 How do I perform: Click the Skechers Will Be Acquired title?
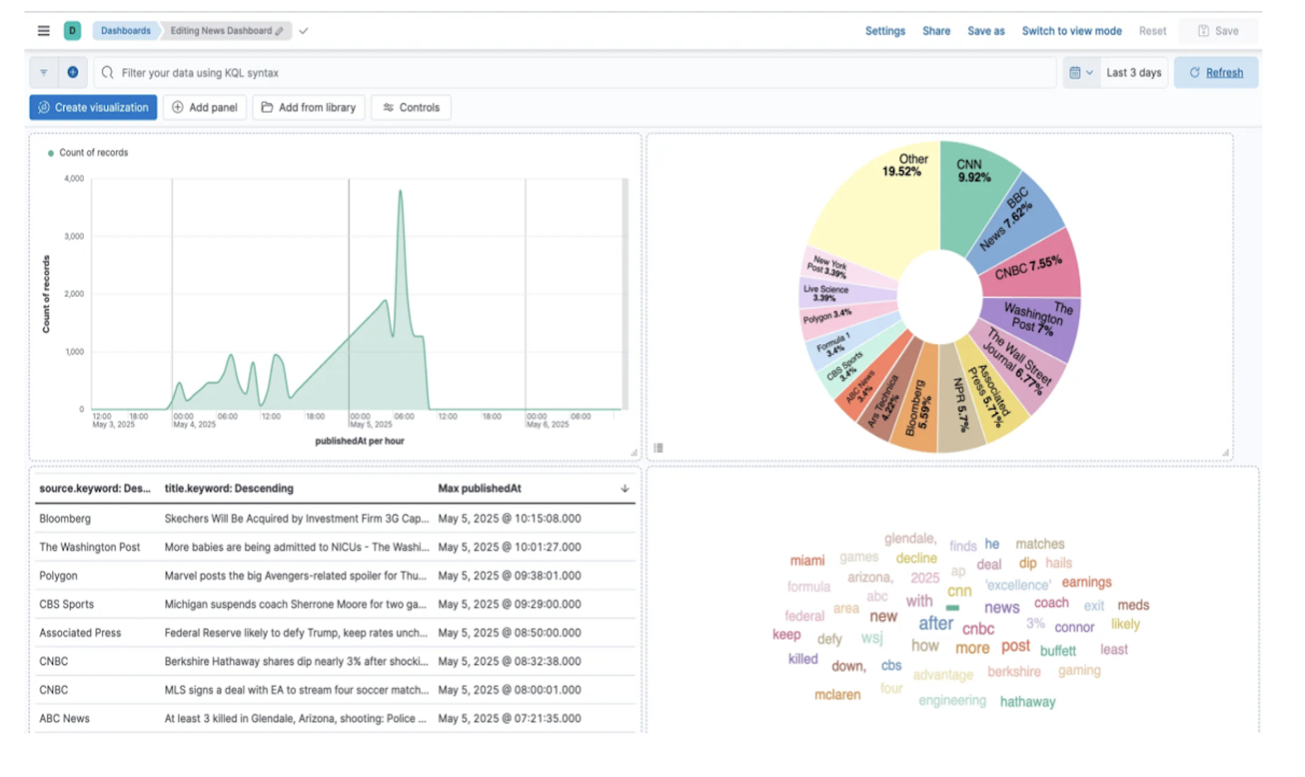click(296, 519)
